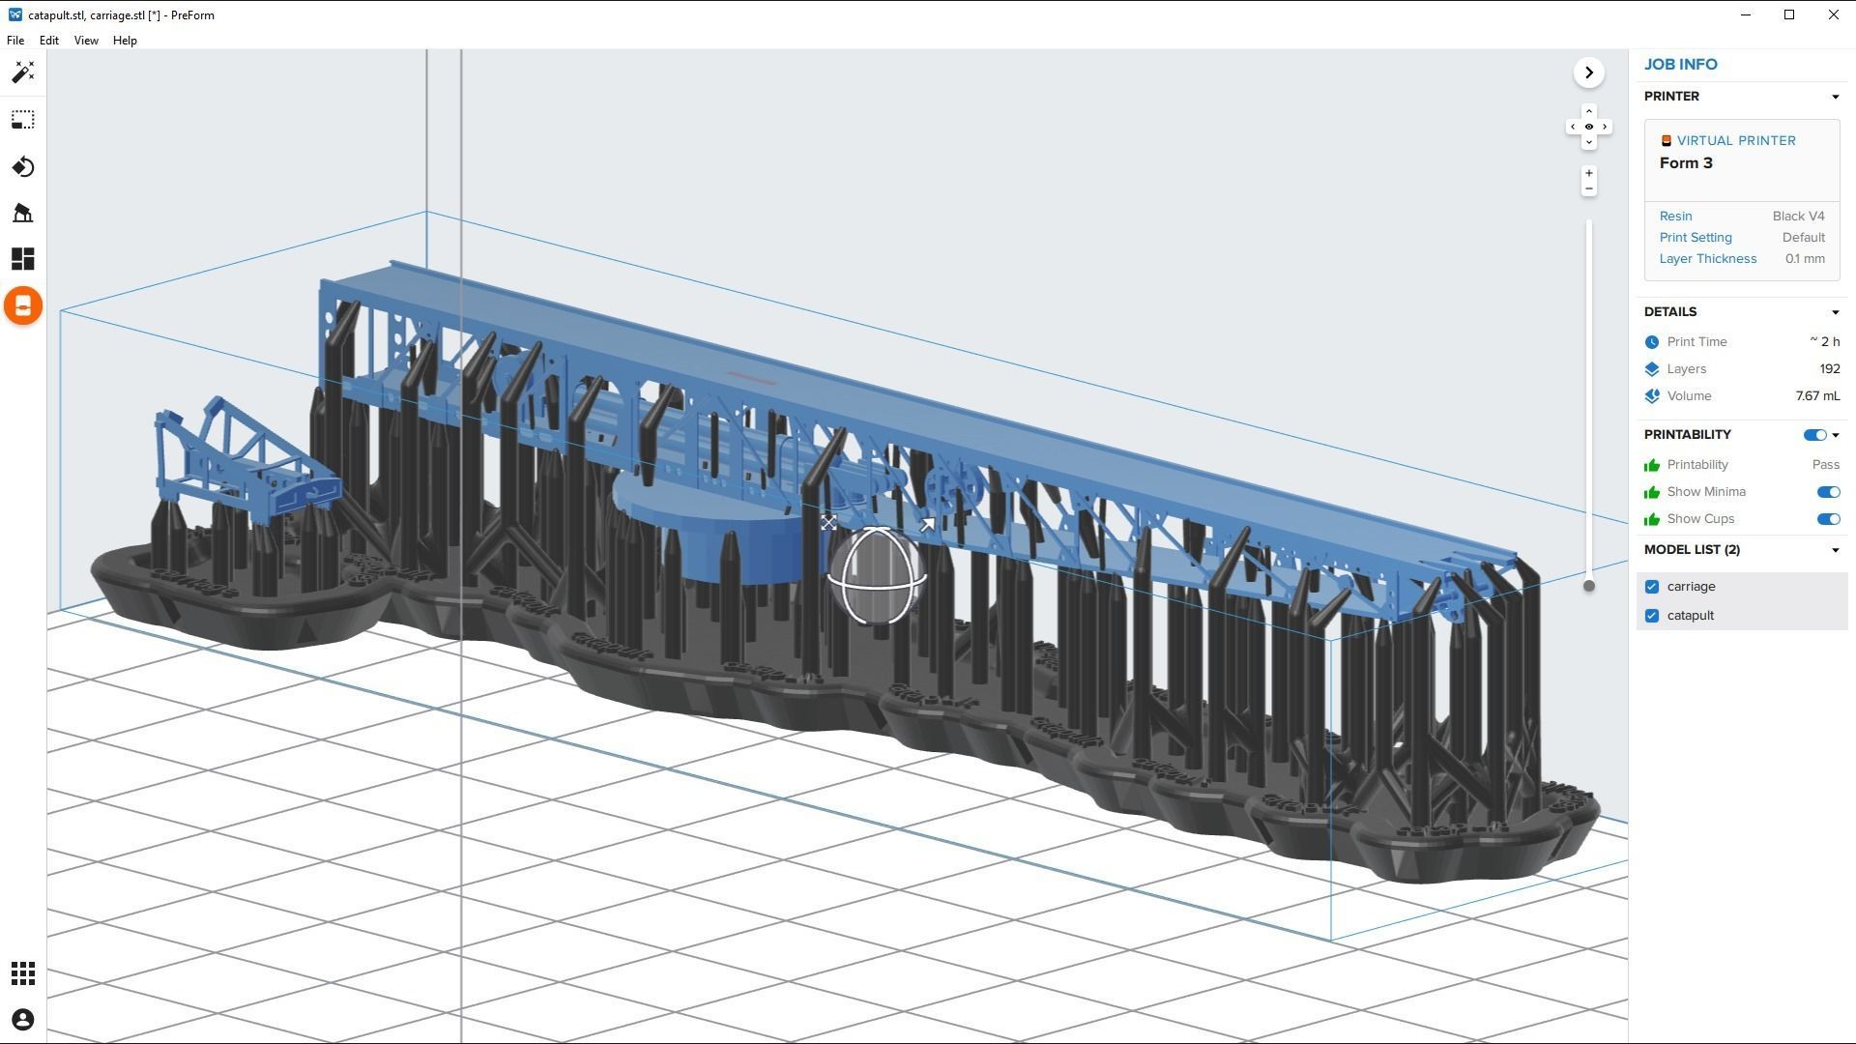The image size is (1856, 1044).
Task: Click the layer slider handle
Action: click(x=1588, y=586)
